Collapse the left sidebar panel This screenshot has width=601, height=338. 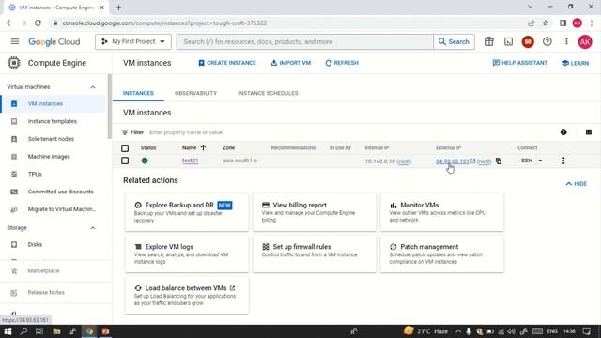click(13, 314)
